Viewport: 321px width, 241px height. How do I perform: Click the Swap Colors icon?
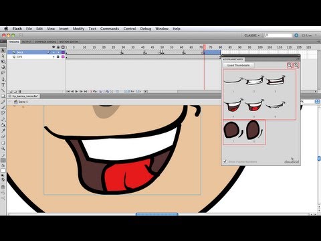(x=3, y=180)
